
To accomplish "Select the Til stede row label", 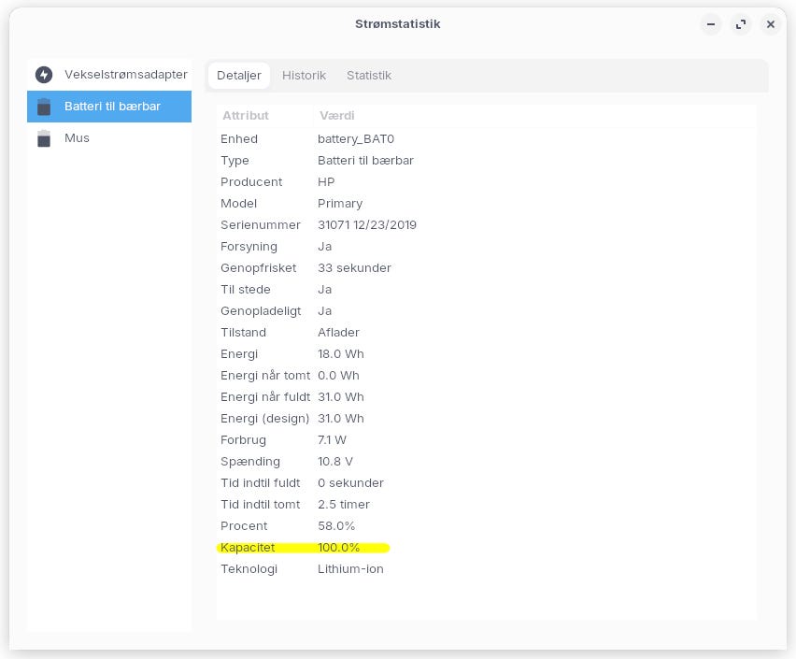I will [x=245, y=289].
